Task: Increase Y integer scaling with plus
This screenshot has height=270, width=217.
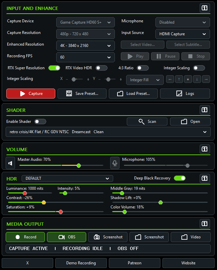Action: [121, 79]
